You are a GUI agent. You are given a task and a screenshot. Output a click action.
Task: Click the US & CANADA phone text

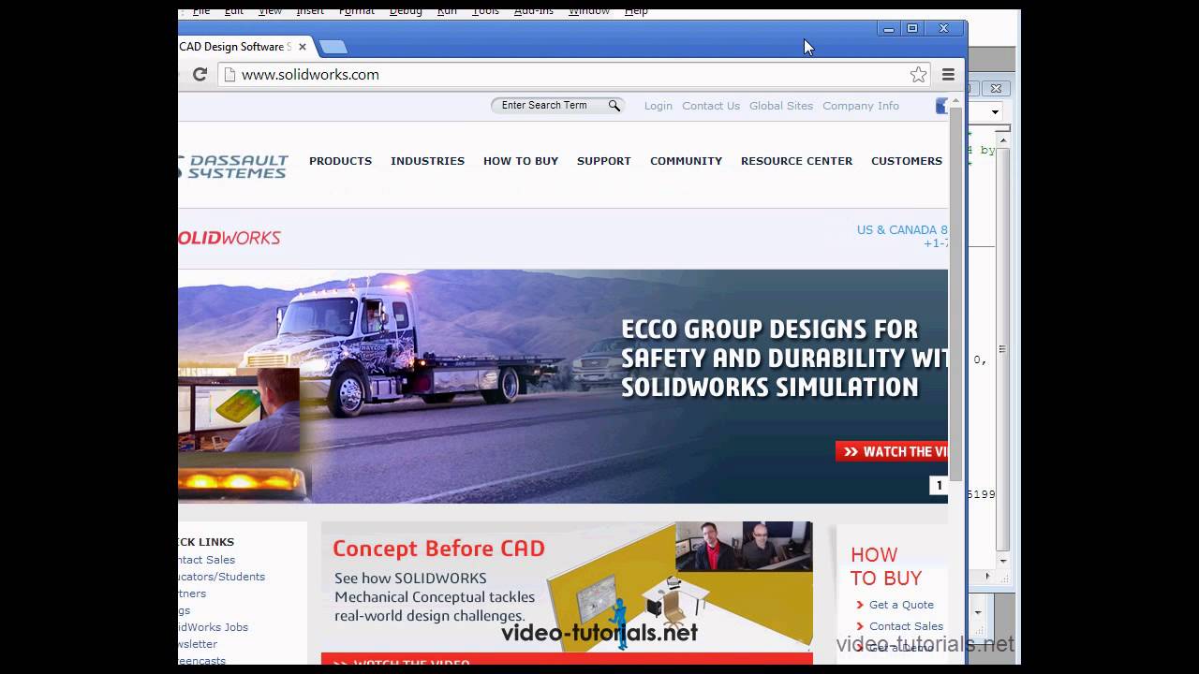902,237
